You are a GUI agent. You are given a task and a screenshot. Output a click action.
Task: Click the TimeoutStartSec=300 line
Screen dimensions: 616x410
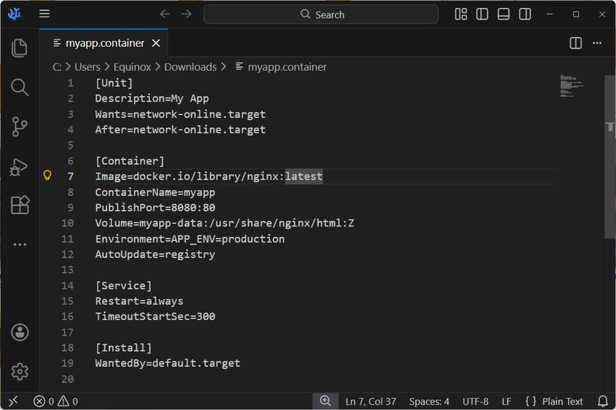pyautogui.click(x=155, y=316)
